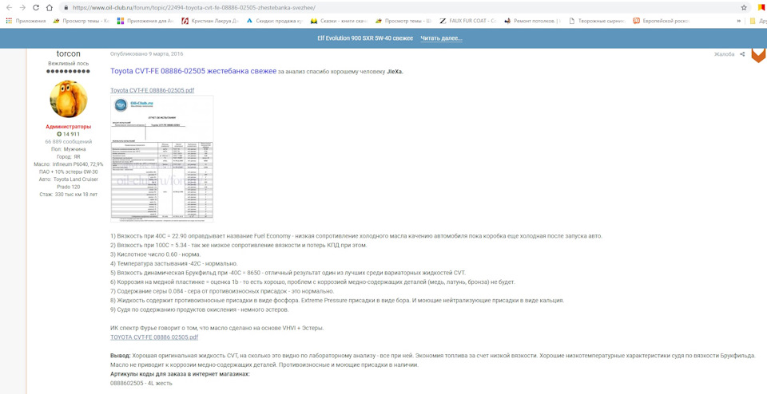
Task: Open 'Elf Evolution 900 SXR 5W-40 свежее' banner
Action: click(365, 38)
